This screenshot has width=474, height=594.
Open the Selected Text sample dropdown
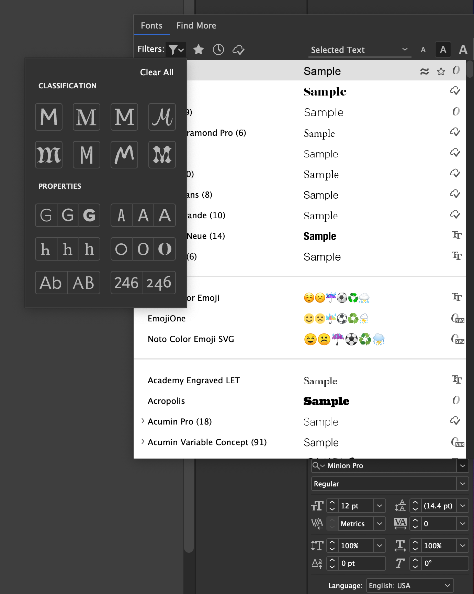pyautogui.click(x=359, y=50)
